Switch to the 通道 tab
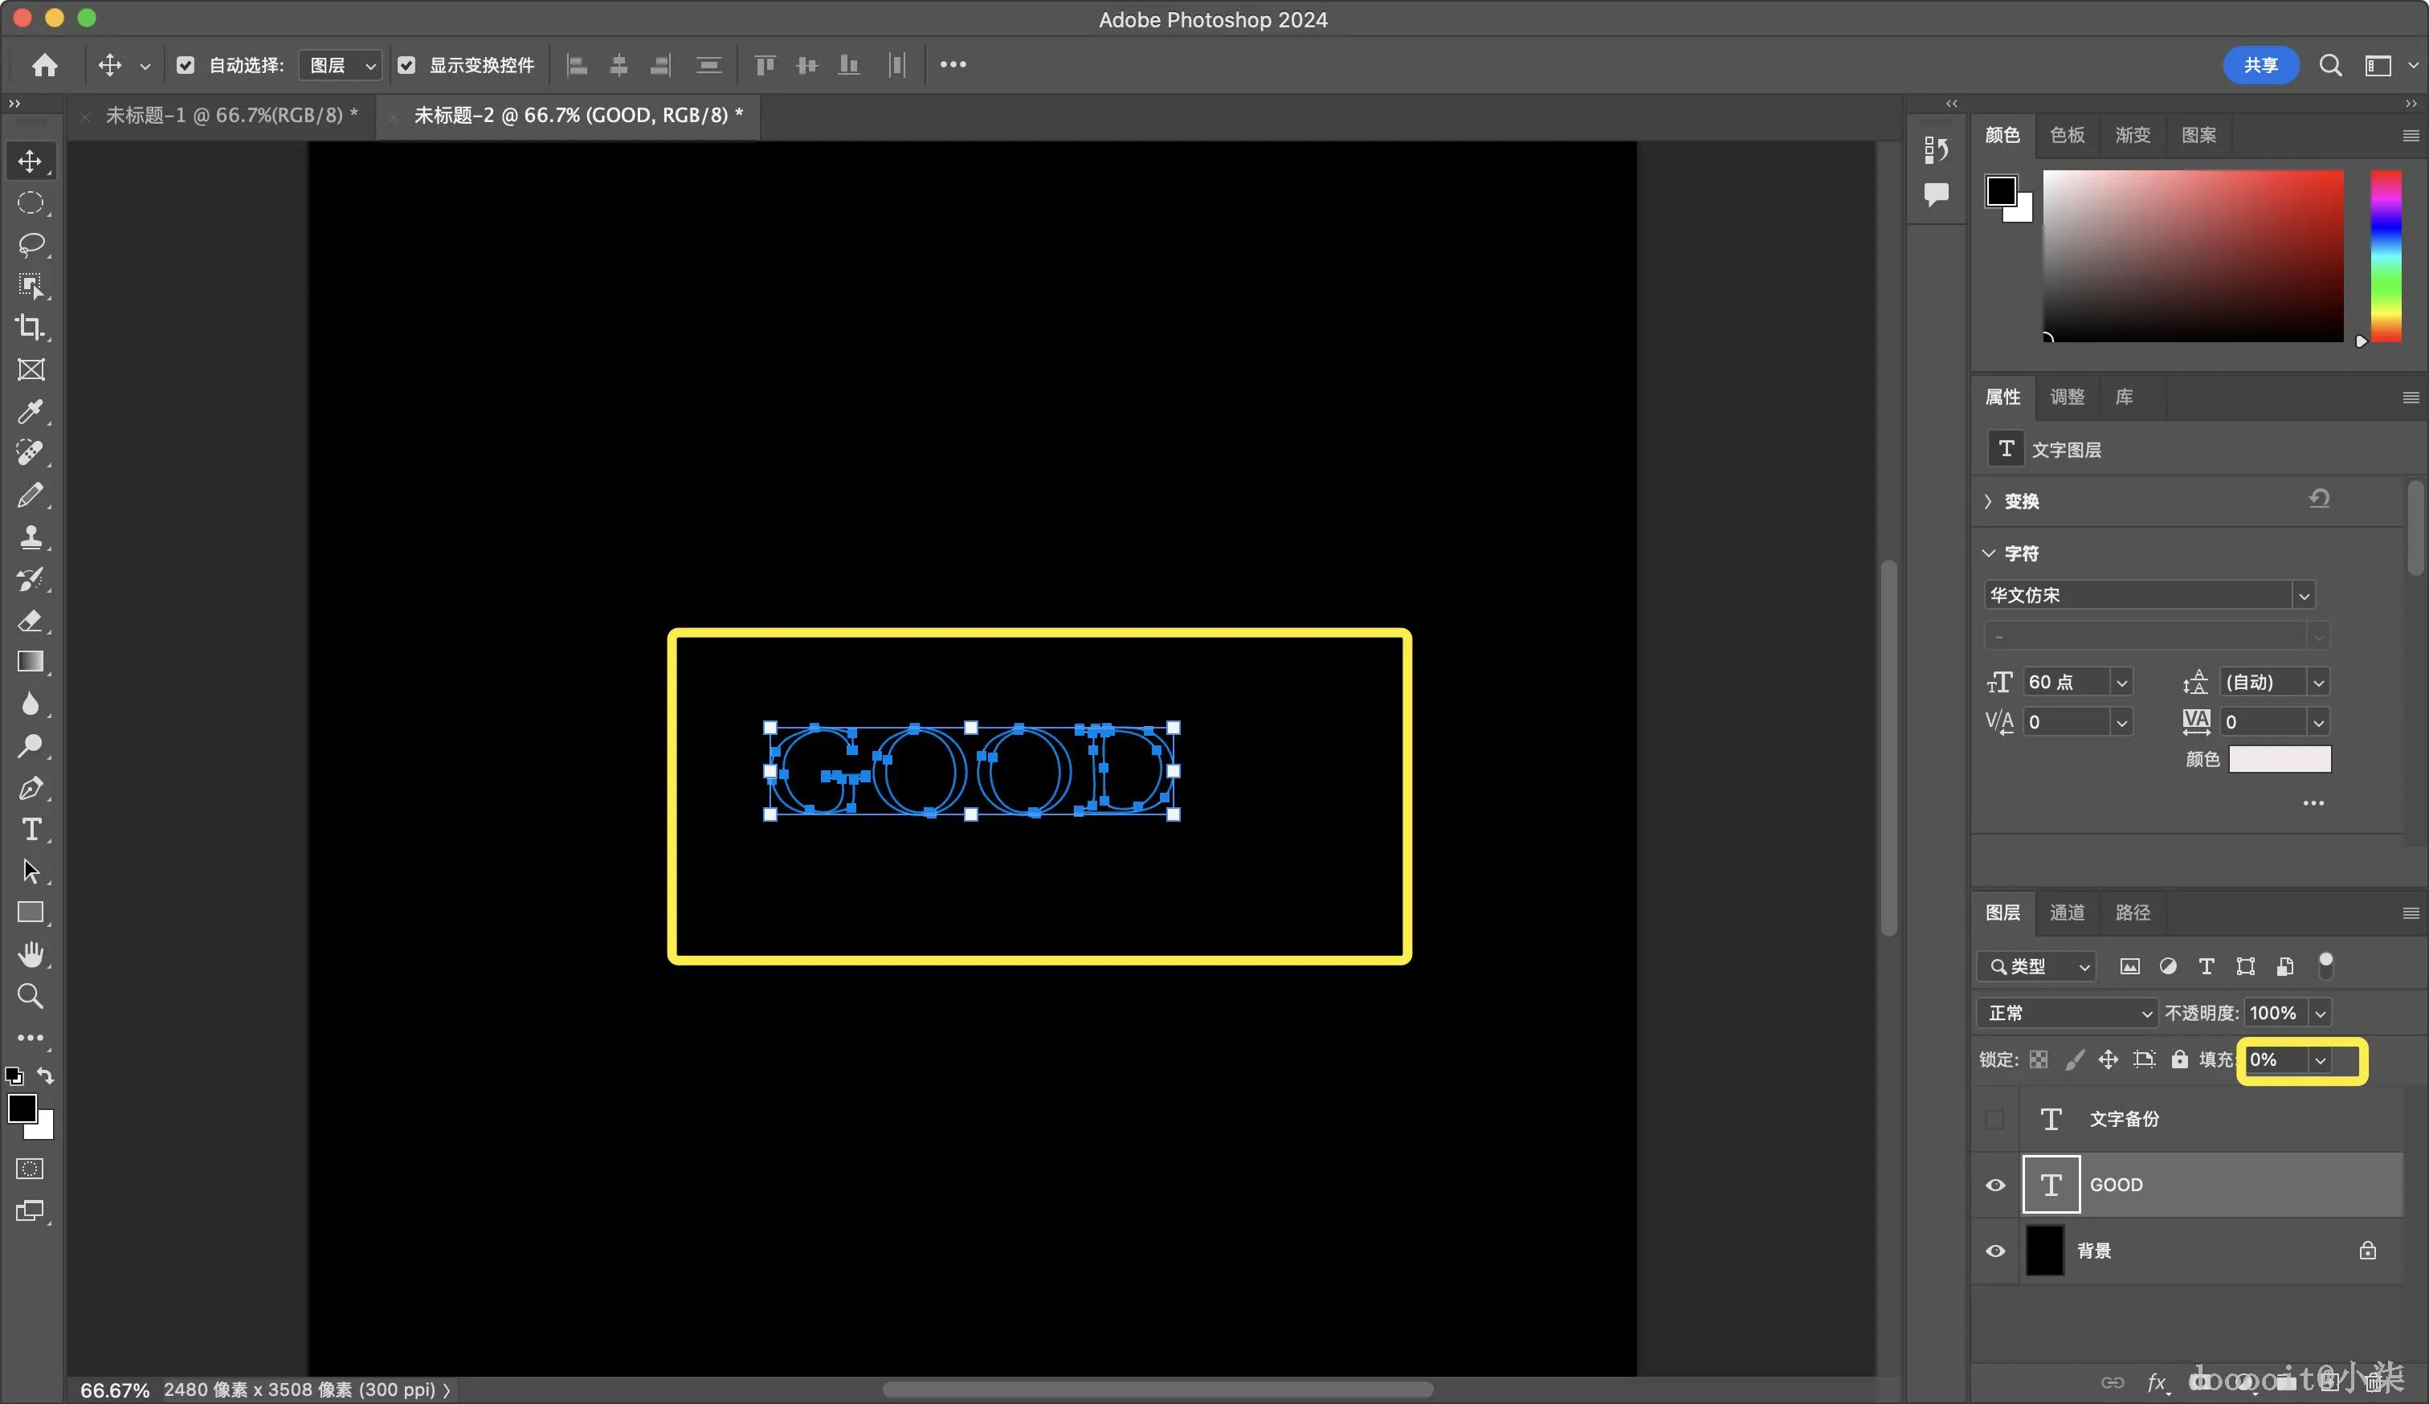Viewport: 2429px width, 1404px height. point(2067,912)
